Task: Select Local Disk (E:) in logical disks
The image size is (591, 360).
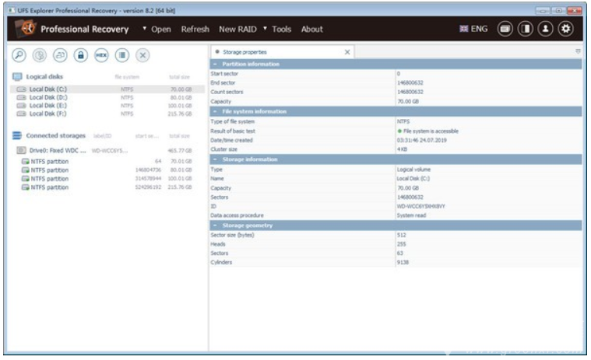Action: (107, 106)
